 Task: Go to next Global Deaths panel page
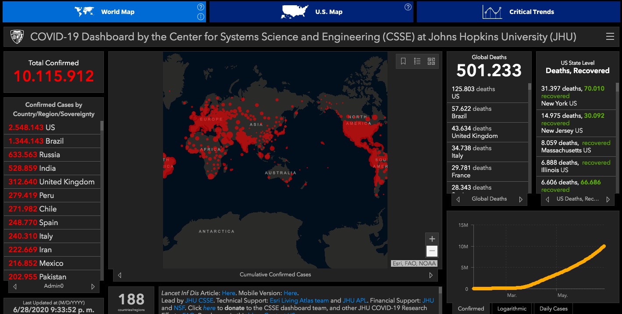[521, 199]
